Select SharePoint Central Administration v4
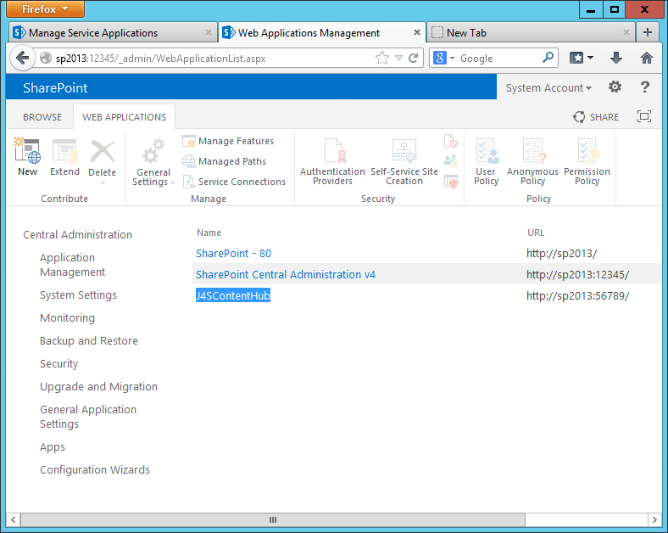Screen dimensions: 668x533 pyautogui.click(x=286, y=275)
